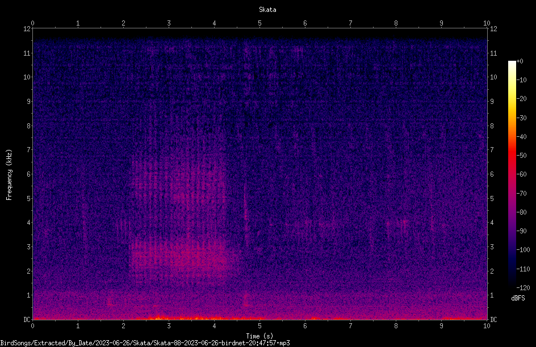This screenshot has height=347, width=536.
Task: Click the 'DC' label on the left frequency axis
Action: pos(27,319)
